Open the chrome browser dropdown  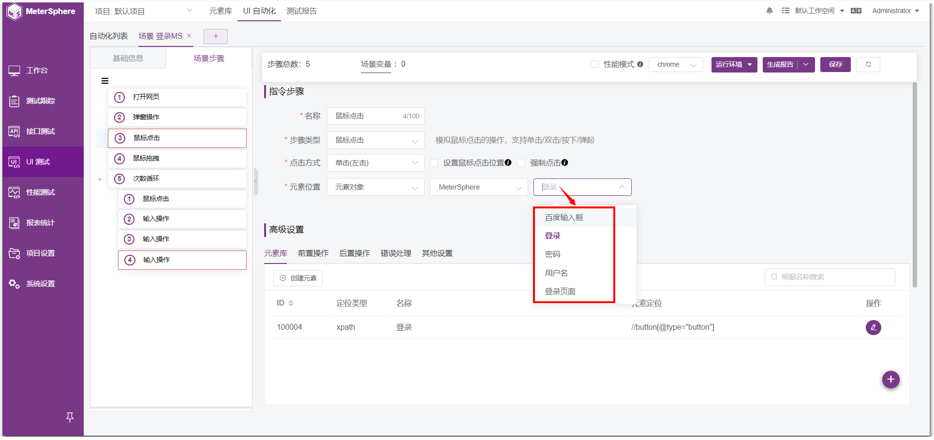point(676,64)
